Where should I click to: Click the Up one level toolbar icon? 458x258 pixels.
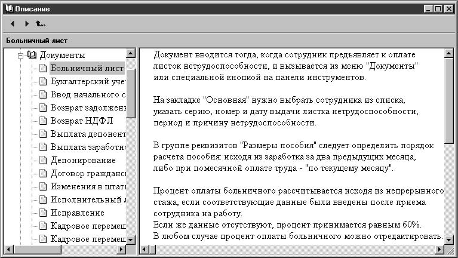[x=40, y=24]
